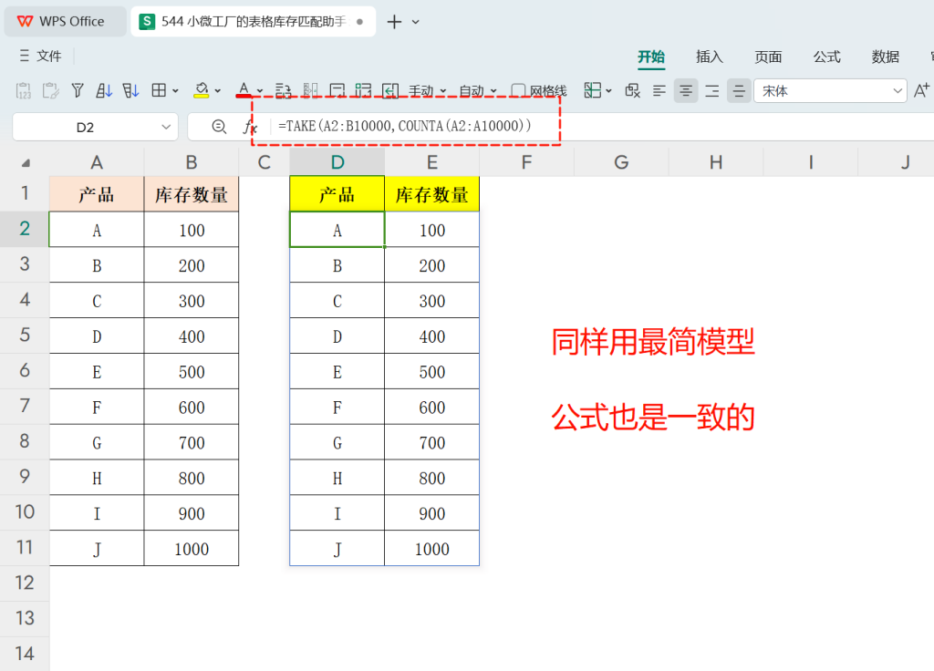Select cell A11 containing J
This screenshot has height=671, width=934.
tap(97, 548)
